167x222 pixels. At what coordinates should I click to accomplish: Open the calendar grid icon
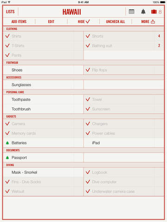(x=131, y=12)
